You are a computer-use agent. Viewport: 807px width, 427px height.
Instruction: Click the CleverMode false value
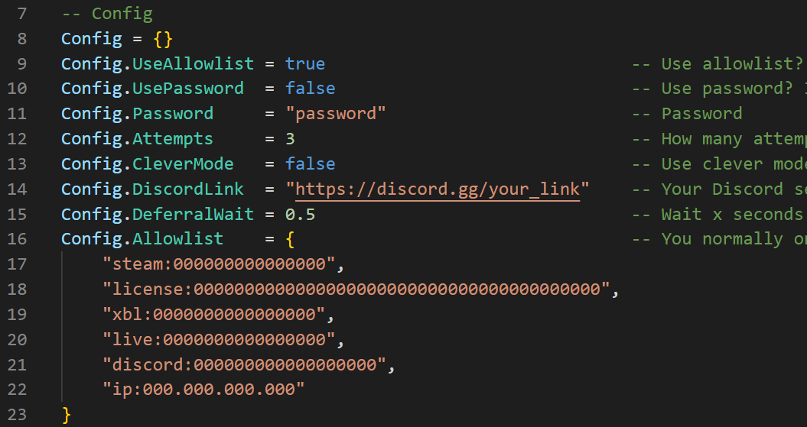click(311, 164)
